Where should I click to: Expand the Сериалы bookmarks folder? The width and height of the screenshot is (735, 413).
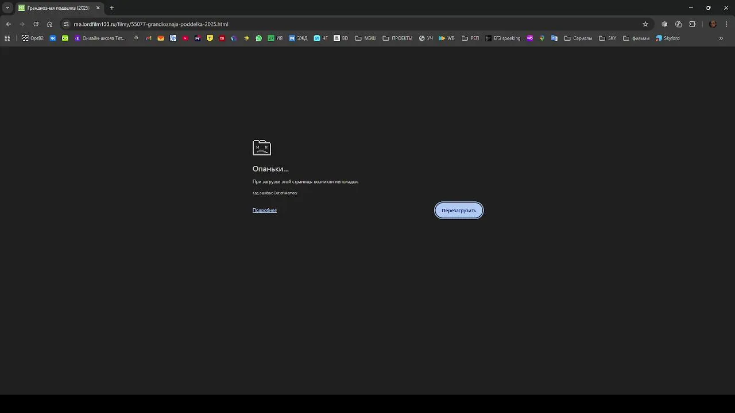(x=578, y=38)
